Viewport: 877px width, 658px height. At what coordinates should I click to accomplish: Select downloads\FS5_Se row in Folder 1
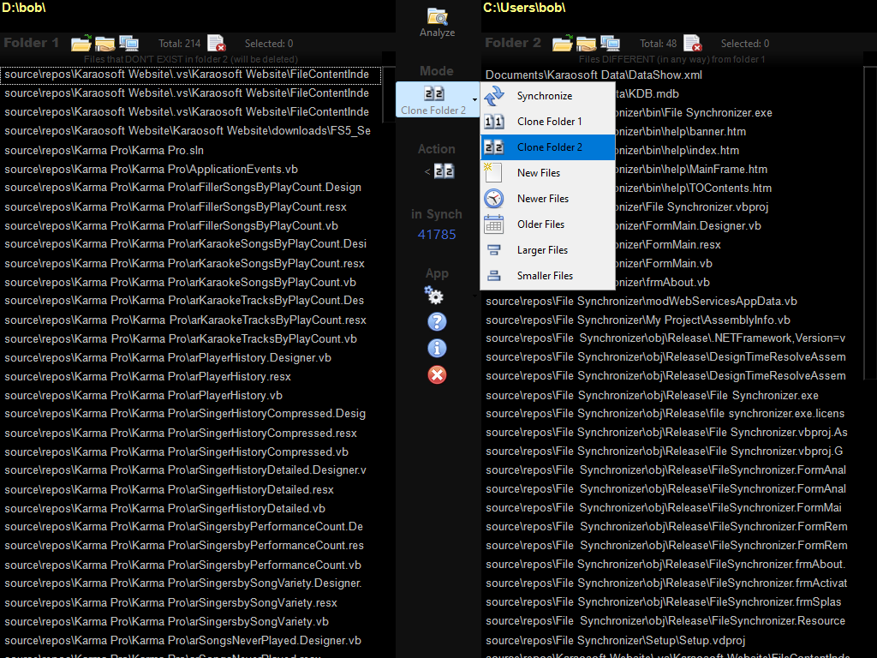tap(190, 130)
